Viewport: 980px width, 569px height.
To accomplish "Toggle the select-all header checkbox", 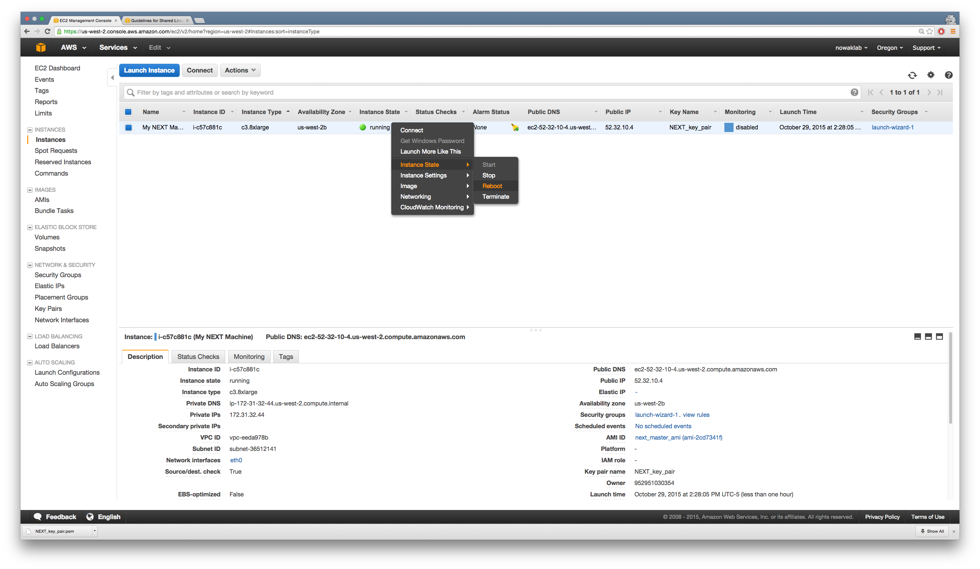I will point(128,112).
